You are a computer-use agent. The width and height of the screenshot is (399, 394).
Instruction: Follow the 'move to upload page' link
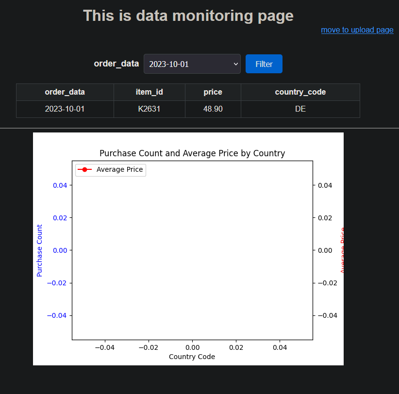[357, 30]
